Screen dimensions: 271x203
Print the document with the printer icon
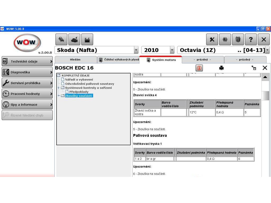221,68
